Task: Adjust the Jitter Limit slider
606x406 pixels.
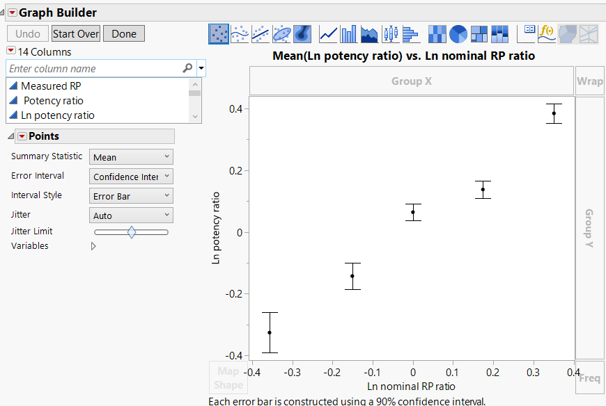Action: (131, 232)
